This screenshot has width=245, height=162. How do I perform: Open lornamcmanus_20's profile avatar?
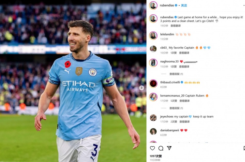[153, 97]
